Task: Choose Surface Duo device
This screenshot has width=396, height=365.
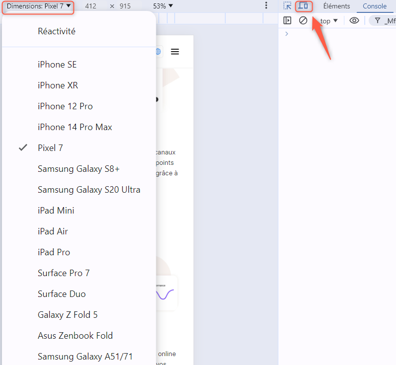Action: [79, 294]
